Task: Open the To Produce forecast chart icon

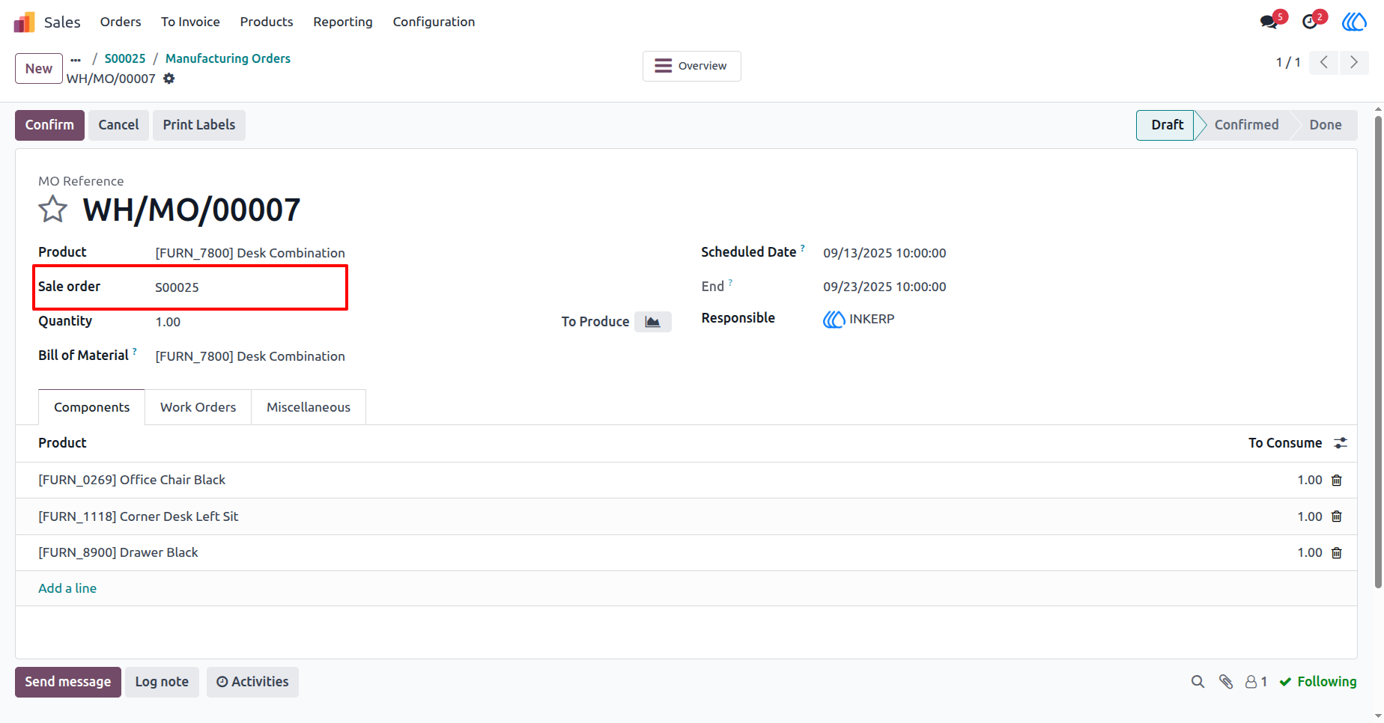Action: 653,322
